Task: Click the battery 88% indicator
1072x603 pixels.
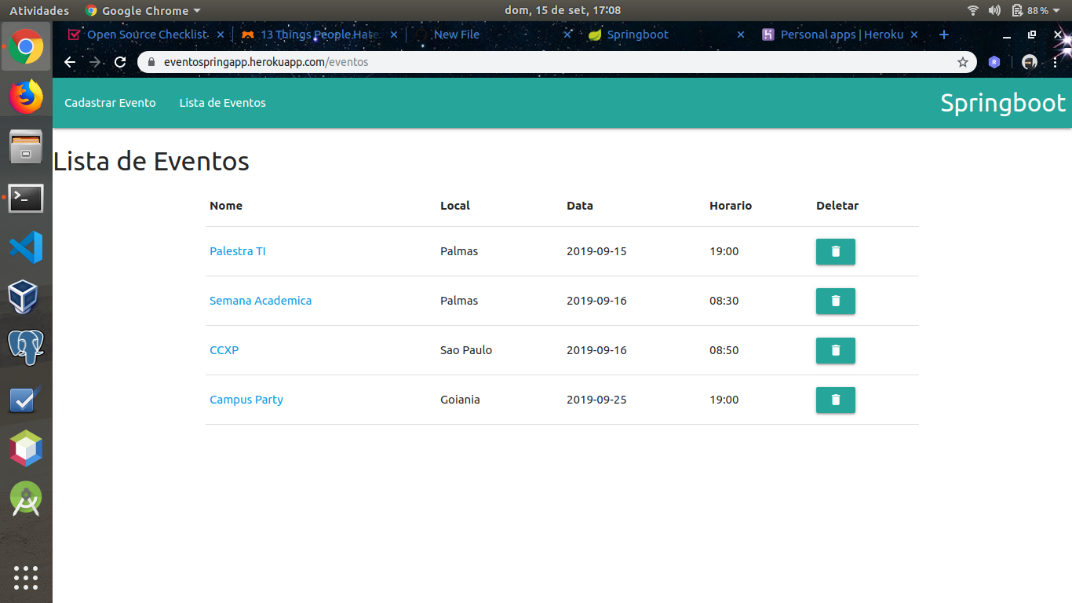Action: 1030,10
